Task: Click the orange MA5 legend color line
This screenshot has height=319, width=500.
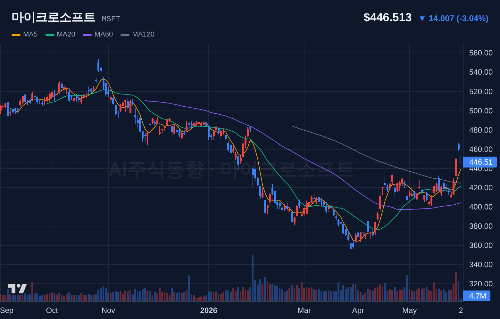Action: pos(16,35)
